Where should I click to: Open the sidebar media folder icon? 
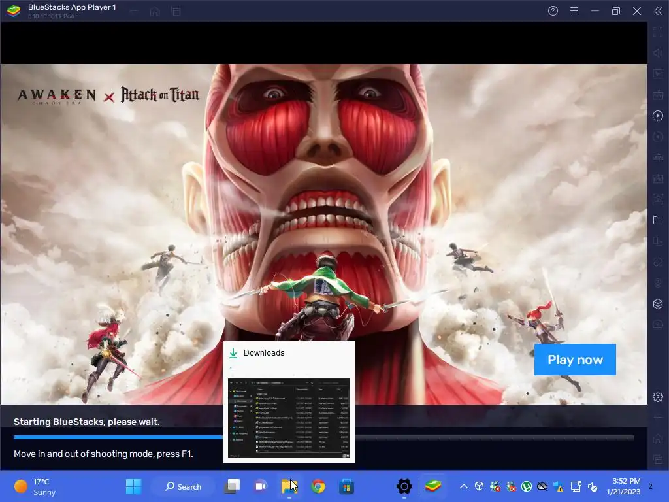pos(657,220)
